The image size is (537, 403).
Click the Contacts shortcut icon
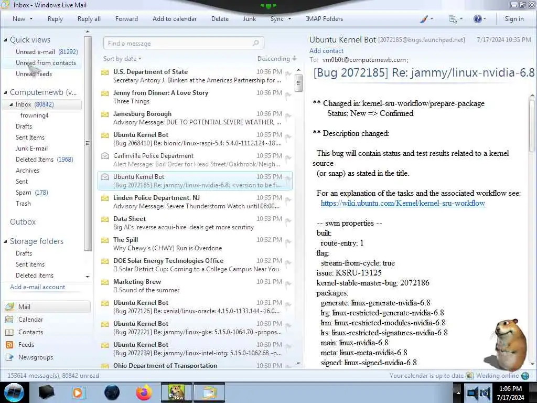(x=9, y=332)
